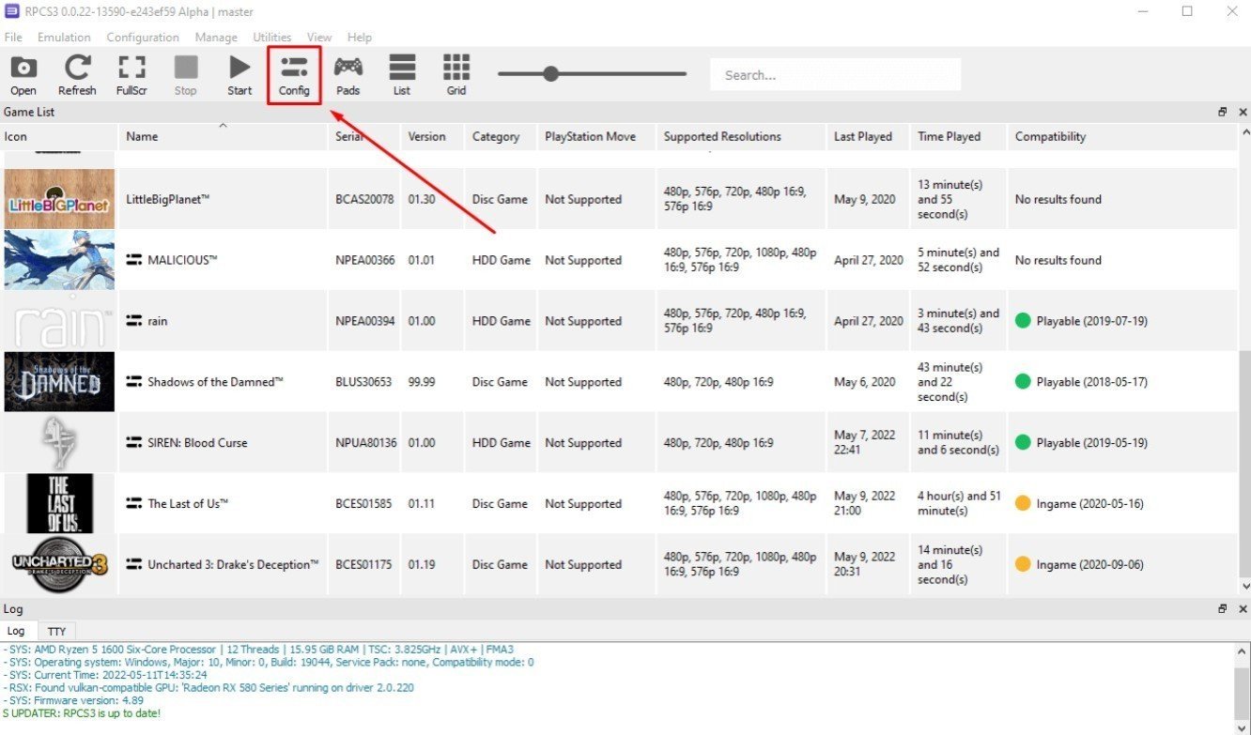
Task: Click the custom config icon beside MALICIOUS
Action: click(134, 260)
